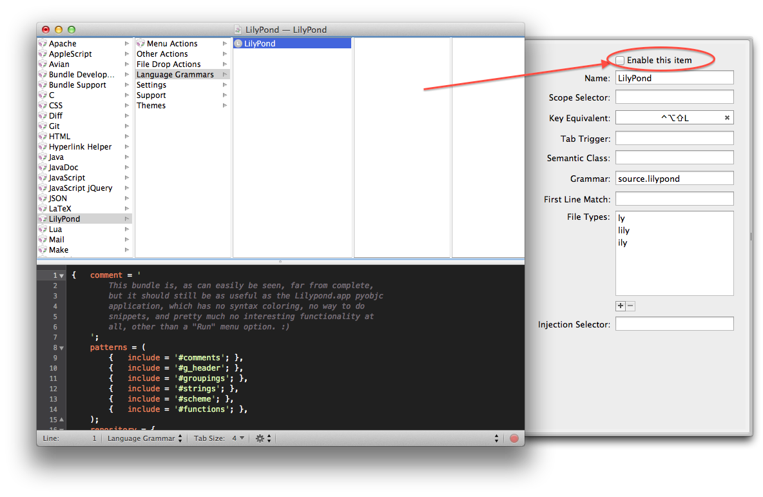Open the Language Grammars category

[x=182, y=75]
